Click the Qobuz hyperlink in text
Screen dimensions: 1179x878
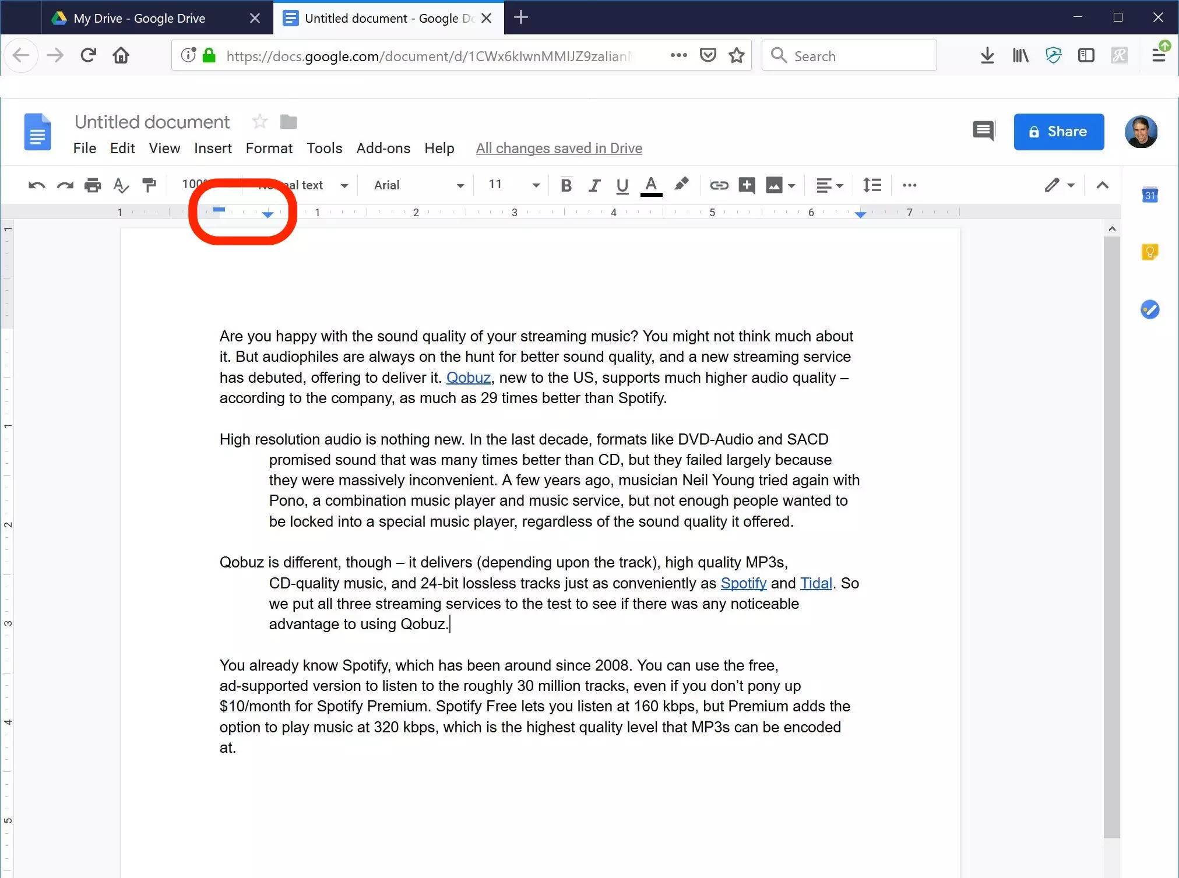click(x=468, y=378)
